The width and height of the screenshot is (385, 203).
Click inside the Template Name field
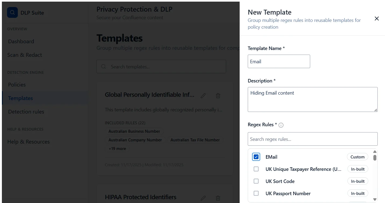click(x=279, y=61)
